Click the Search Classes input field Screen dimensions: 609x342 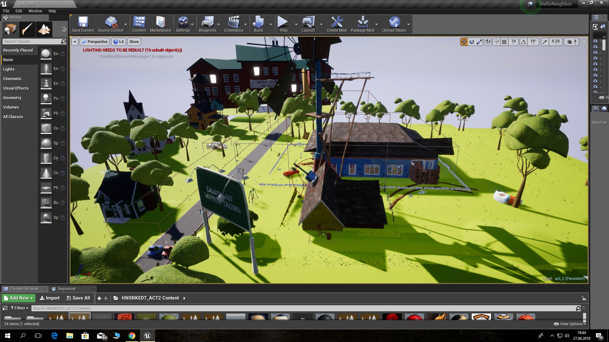(x=32, y=41)
